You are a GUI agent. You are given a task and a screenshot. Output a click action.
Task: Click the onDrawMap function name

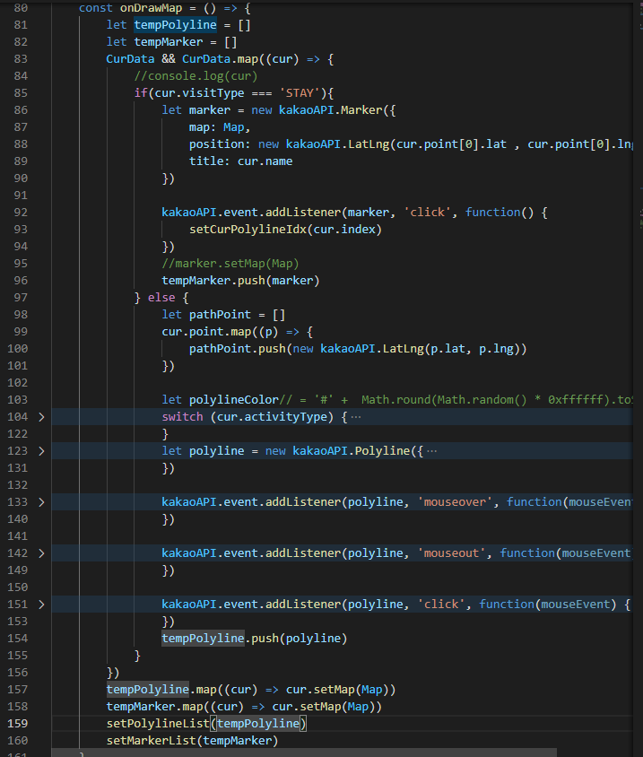[151, 8]
